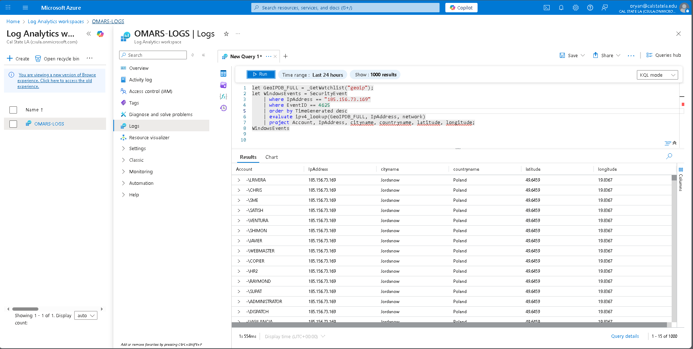Switch to the Results tab
Screen dimensions: 693x349
click(x=248, y=157)
